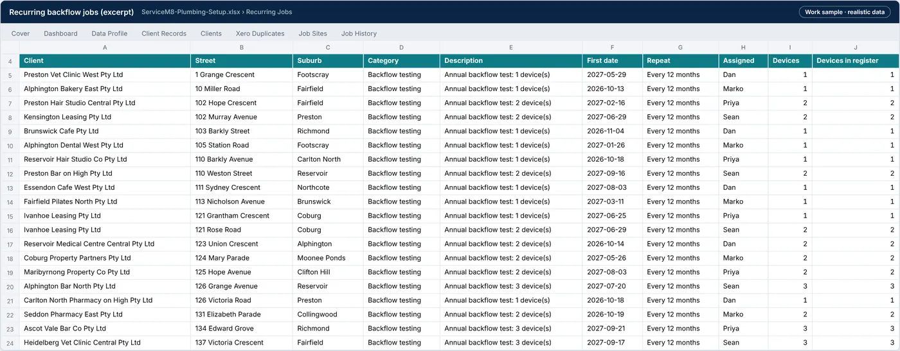Screen dimensions: 900x351
Task: Select street cell 134 Edward Grove
Action: point(242,329)
